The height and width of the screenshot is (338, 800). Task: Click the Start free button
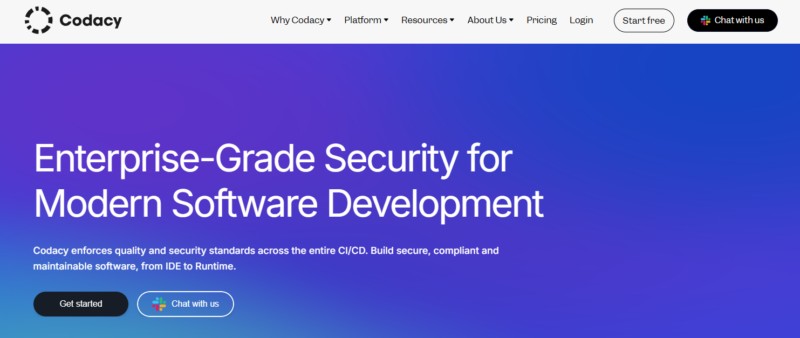click(x=644, y=20)
